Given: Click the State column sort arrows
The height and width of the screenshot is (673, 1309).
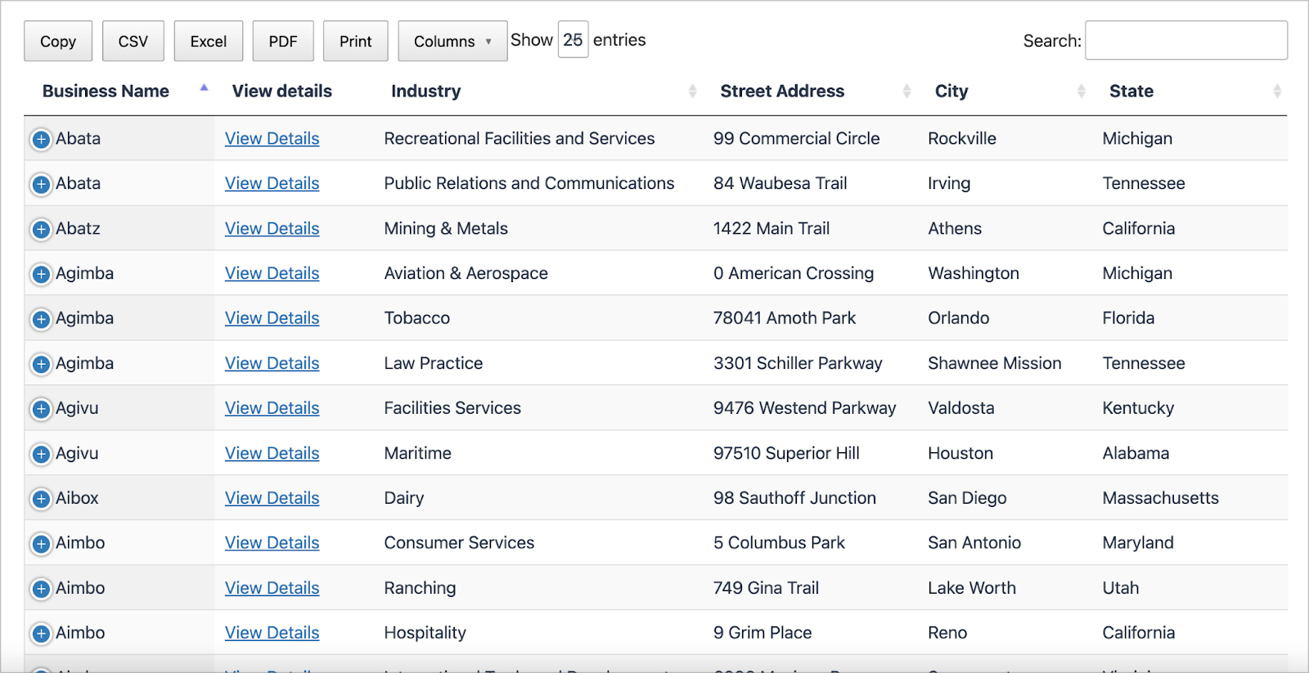Looking at the screenshot, I should tap(1277, 91).
